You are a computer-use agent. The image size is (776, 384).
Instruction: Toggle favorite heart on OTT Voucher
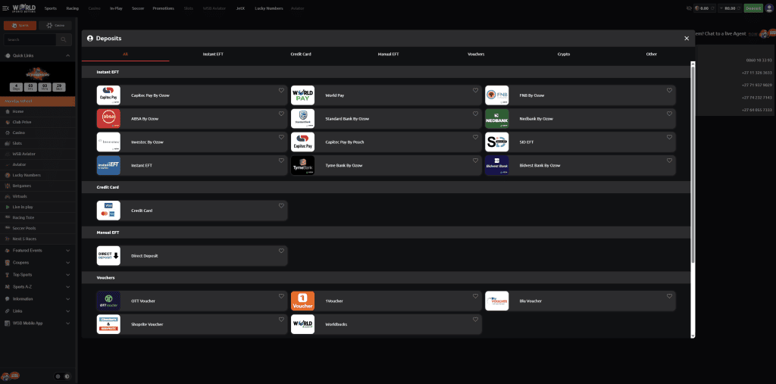tap(281, 296)
